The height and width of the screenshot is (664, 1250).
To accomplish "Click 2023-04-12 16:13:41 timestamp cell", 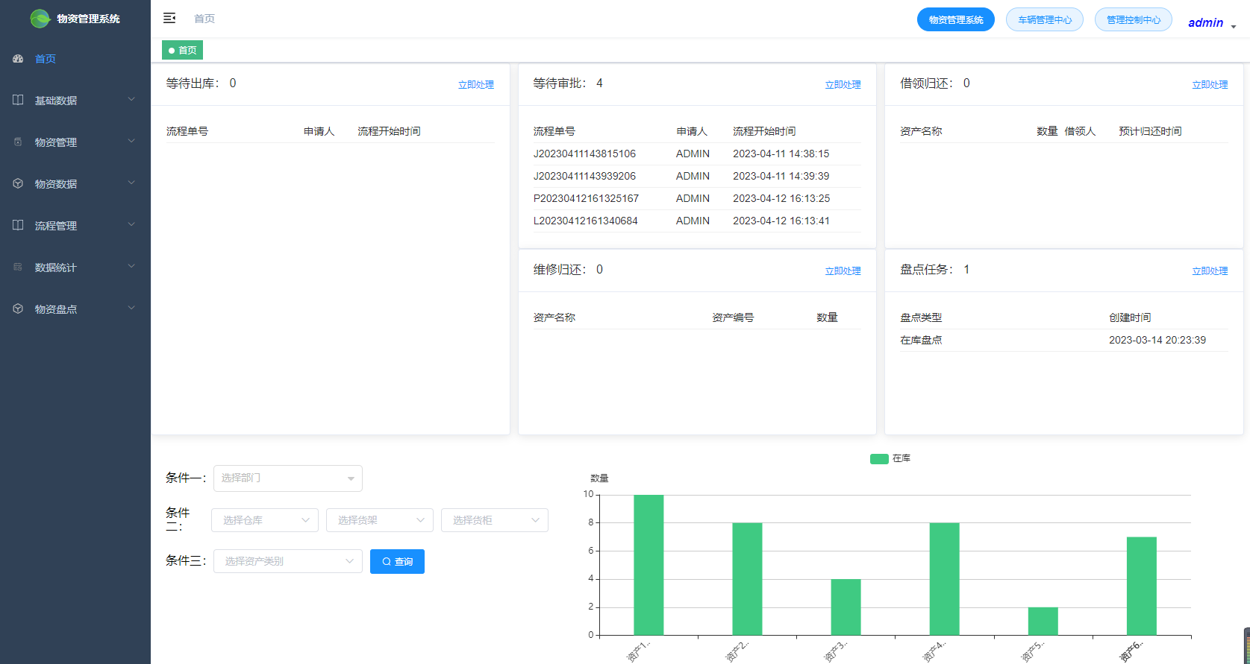I will (781, 221).
